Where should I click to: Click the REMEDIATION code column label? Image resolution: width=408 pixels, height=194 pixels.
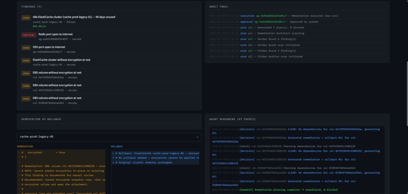click(x=25, y=146)
